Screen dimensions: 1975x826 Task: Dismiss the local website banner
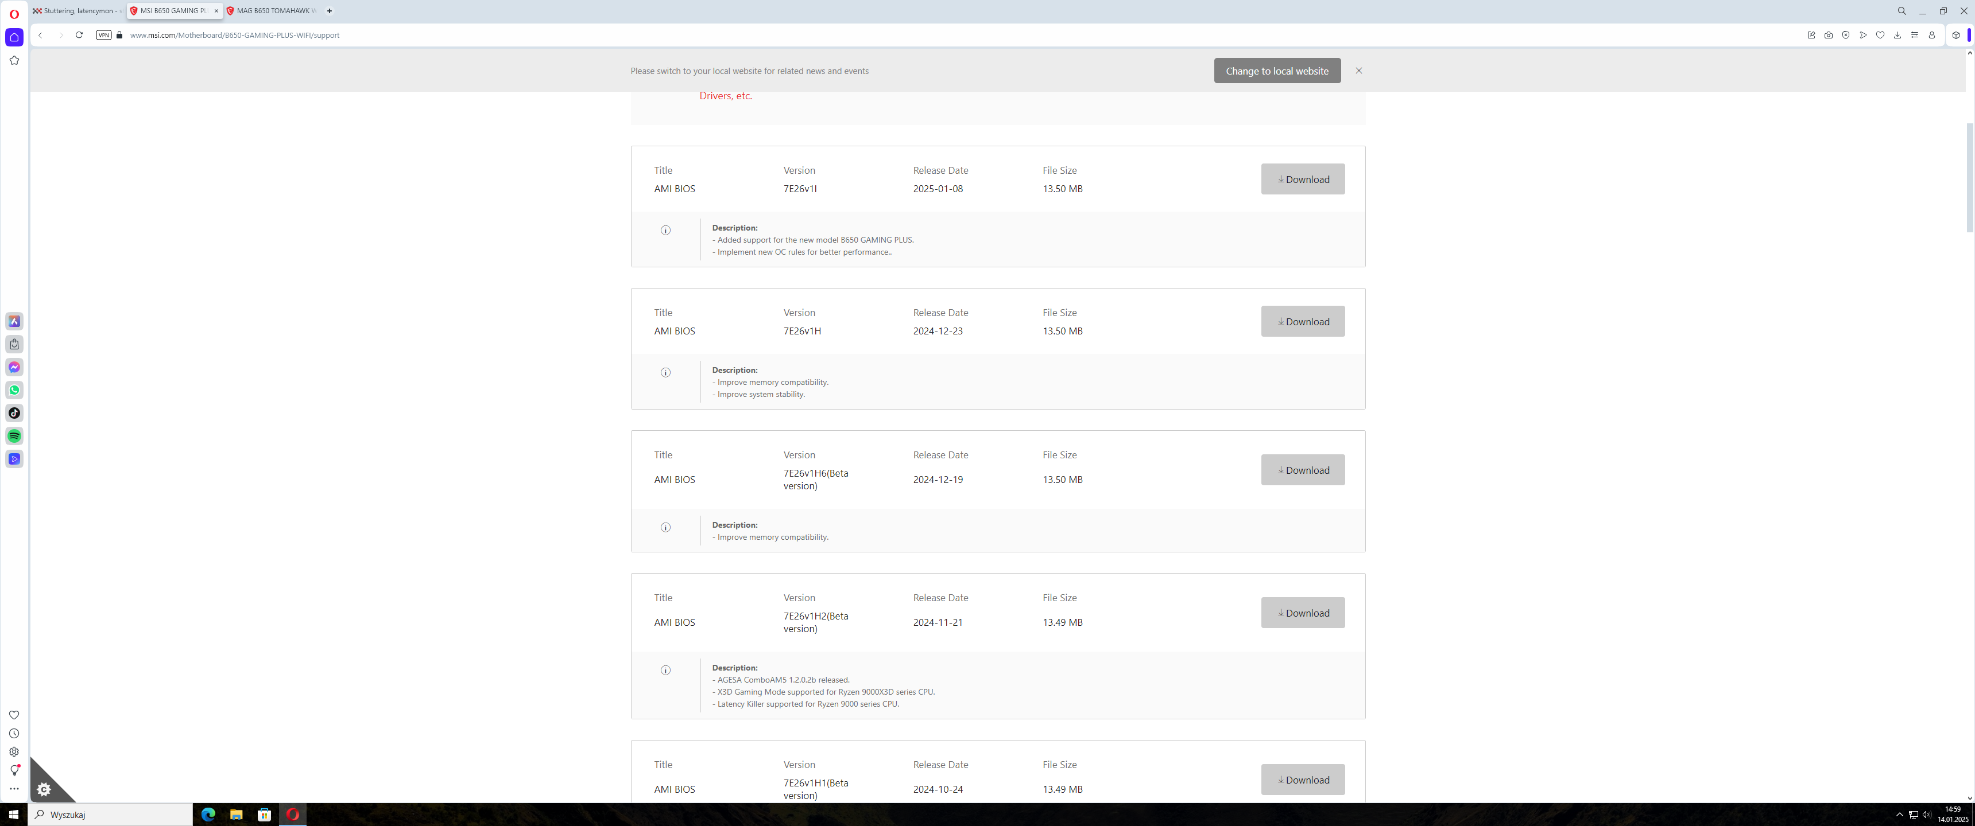pos(1358,71)
